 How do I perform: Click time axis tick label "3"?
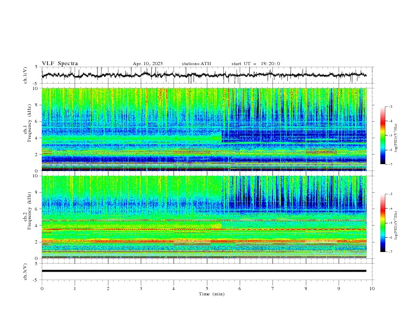click(141, 289)
